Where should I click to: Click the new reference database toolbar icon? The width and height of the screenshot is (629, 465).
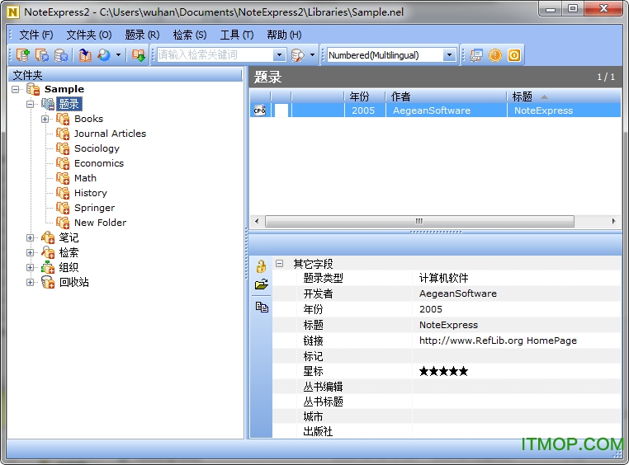pos(23,55)
